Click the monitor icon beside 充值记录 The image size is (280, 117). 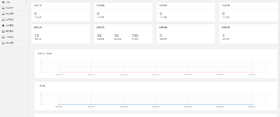coord(3,14)
